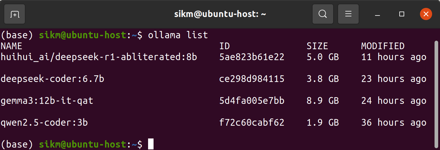This screenshot has width=440, height=150.
Task: Click the cursor at the bottom prompt
Action: (x=151, y=144)
